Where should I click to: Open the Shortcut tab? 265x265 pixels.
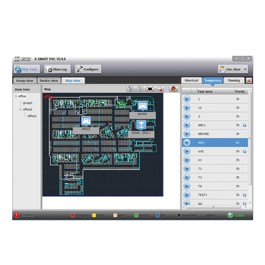pyautogui.click(x=191, y=80)
